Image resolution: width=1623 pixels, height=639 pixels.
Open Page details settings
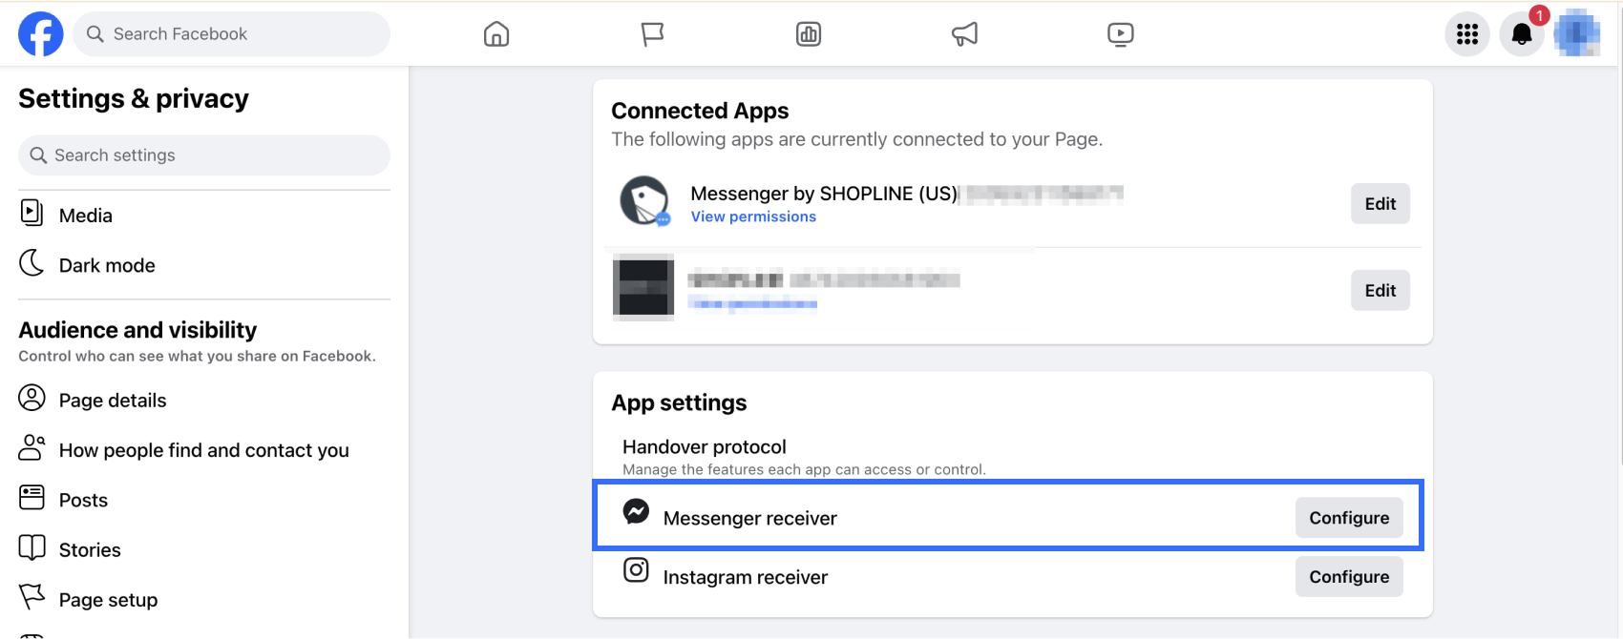(x=113, y=401)
